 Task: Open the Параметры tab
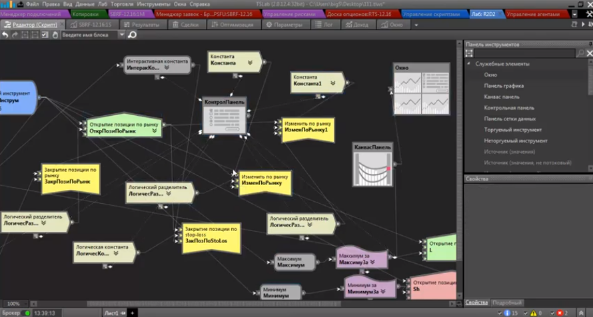coord(285,25)
